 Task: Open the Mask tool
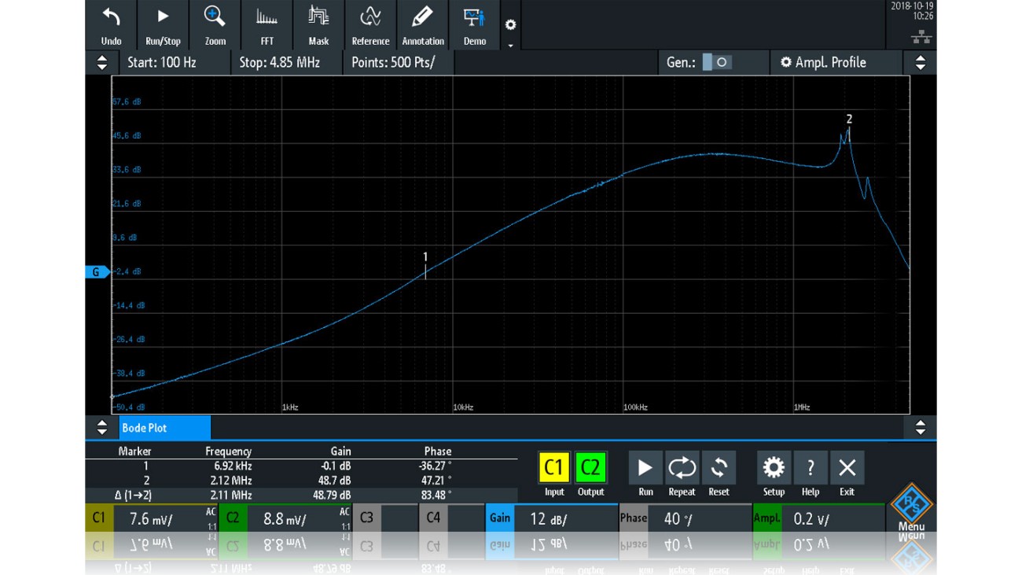318,24
